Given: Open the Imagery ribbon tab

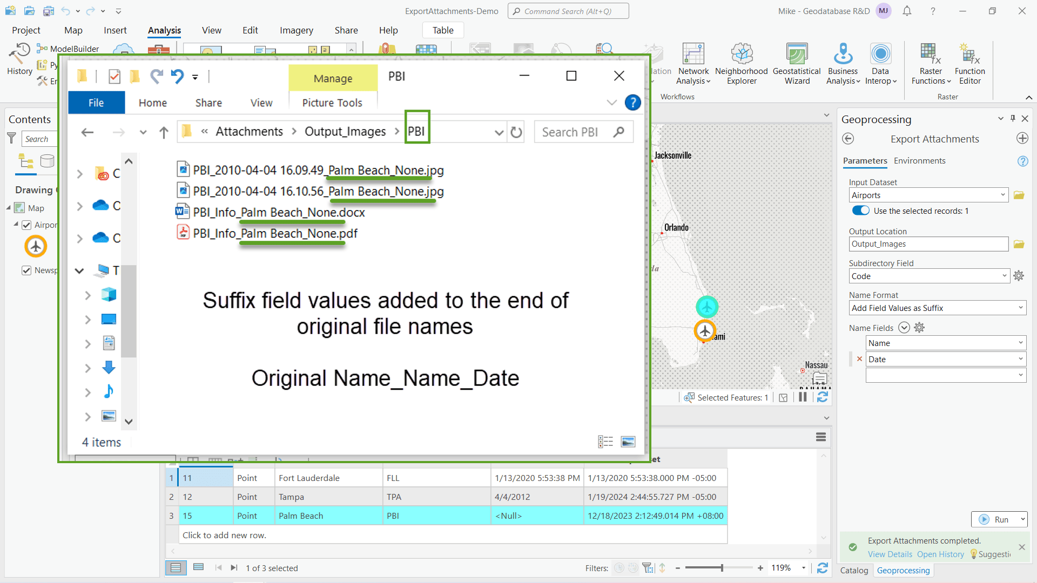Looking at the screenshot, I should pyautogui.click(x=296, y=30).
